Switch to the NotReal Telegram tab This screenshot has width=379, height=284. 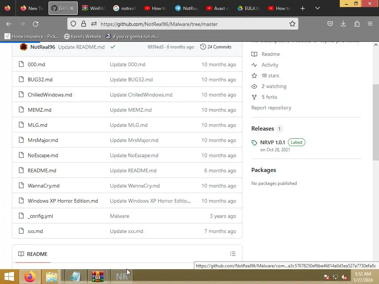(187, 8)
